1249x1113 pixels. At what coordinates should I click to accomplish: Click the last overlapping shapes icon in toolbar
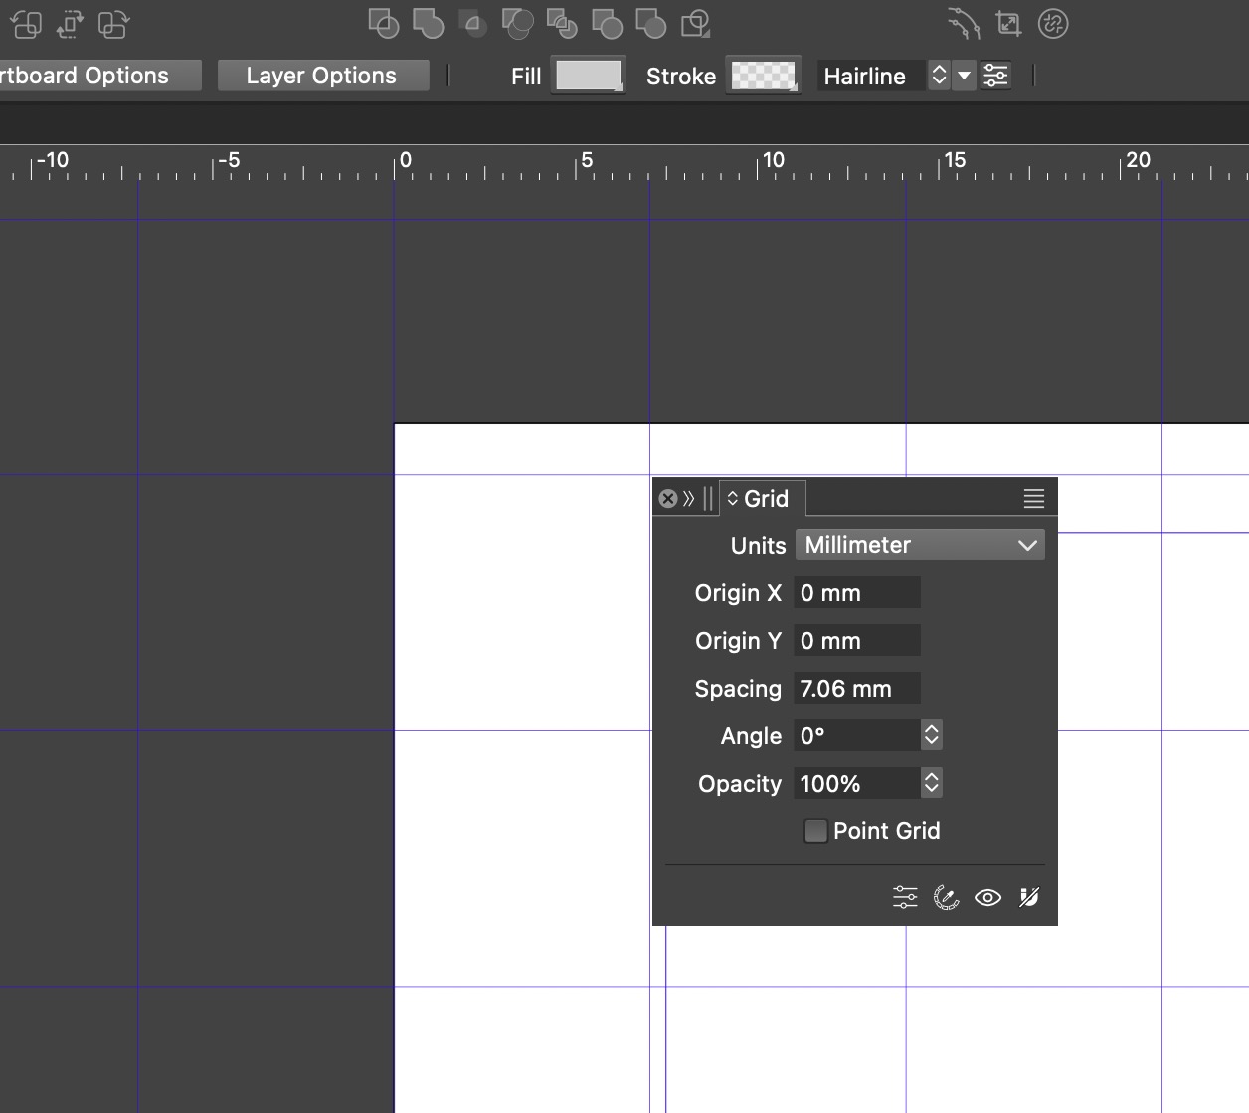[696, 24]
